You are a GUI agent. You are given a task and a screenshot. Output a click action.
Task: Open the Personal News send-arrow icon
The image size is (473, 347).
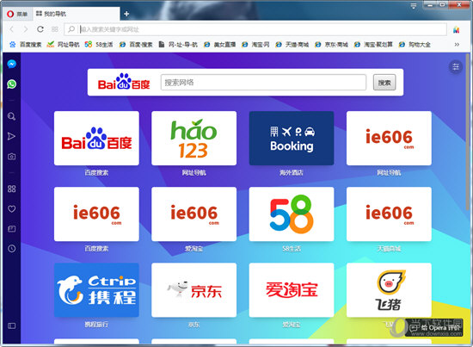(11, 136)
